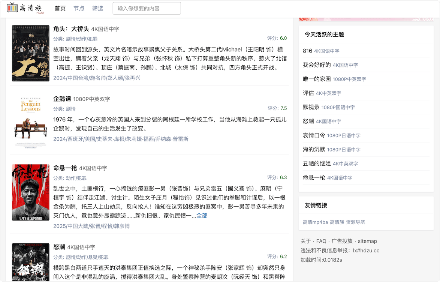Open 丑陋的继姐 in active topics

tap(317, 163)
